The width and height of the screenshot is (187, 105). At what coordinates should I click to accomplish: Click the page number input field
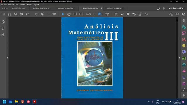click(49, 14)
